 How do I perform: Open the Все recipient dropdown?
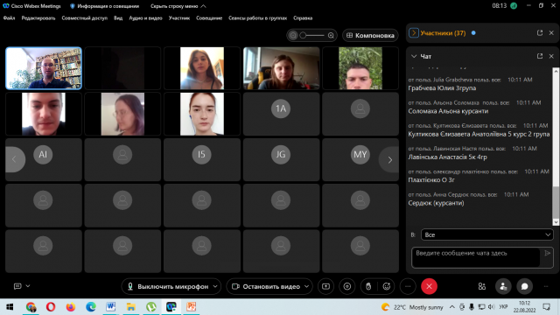click(x=487, y=234)
